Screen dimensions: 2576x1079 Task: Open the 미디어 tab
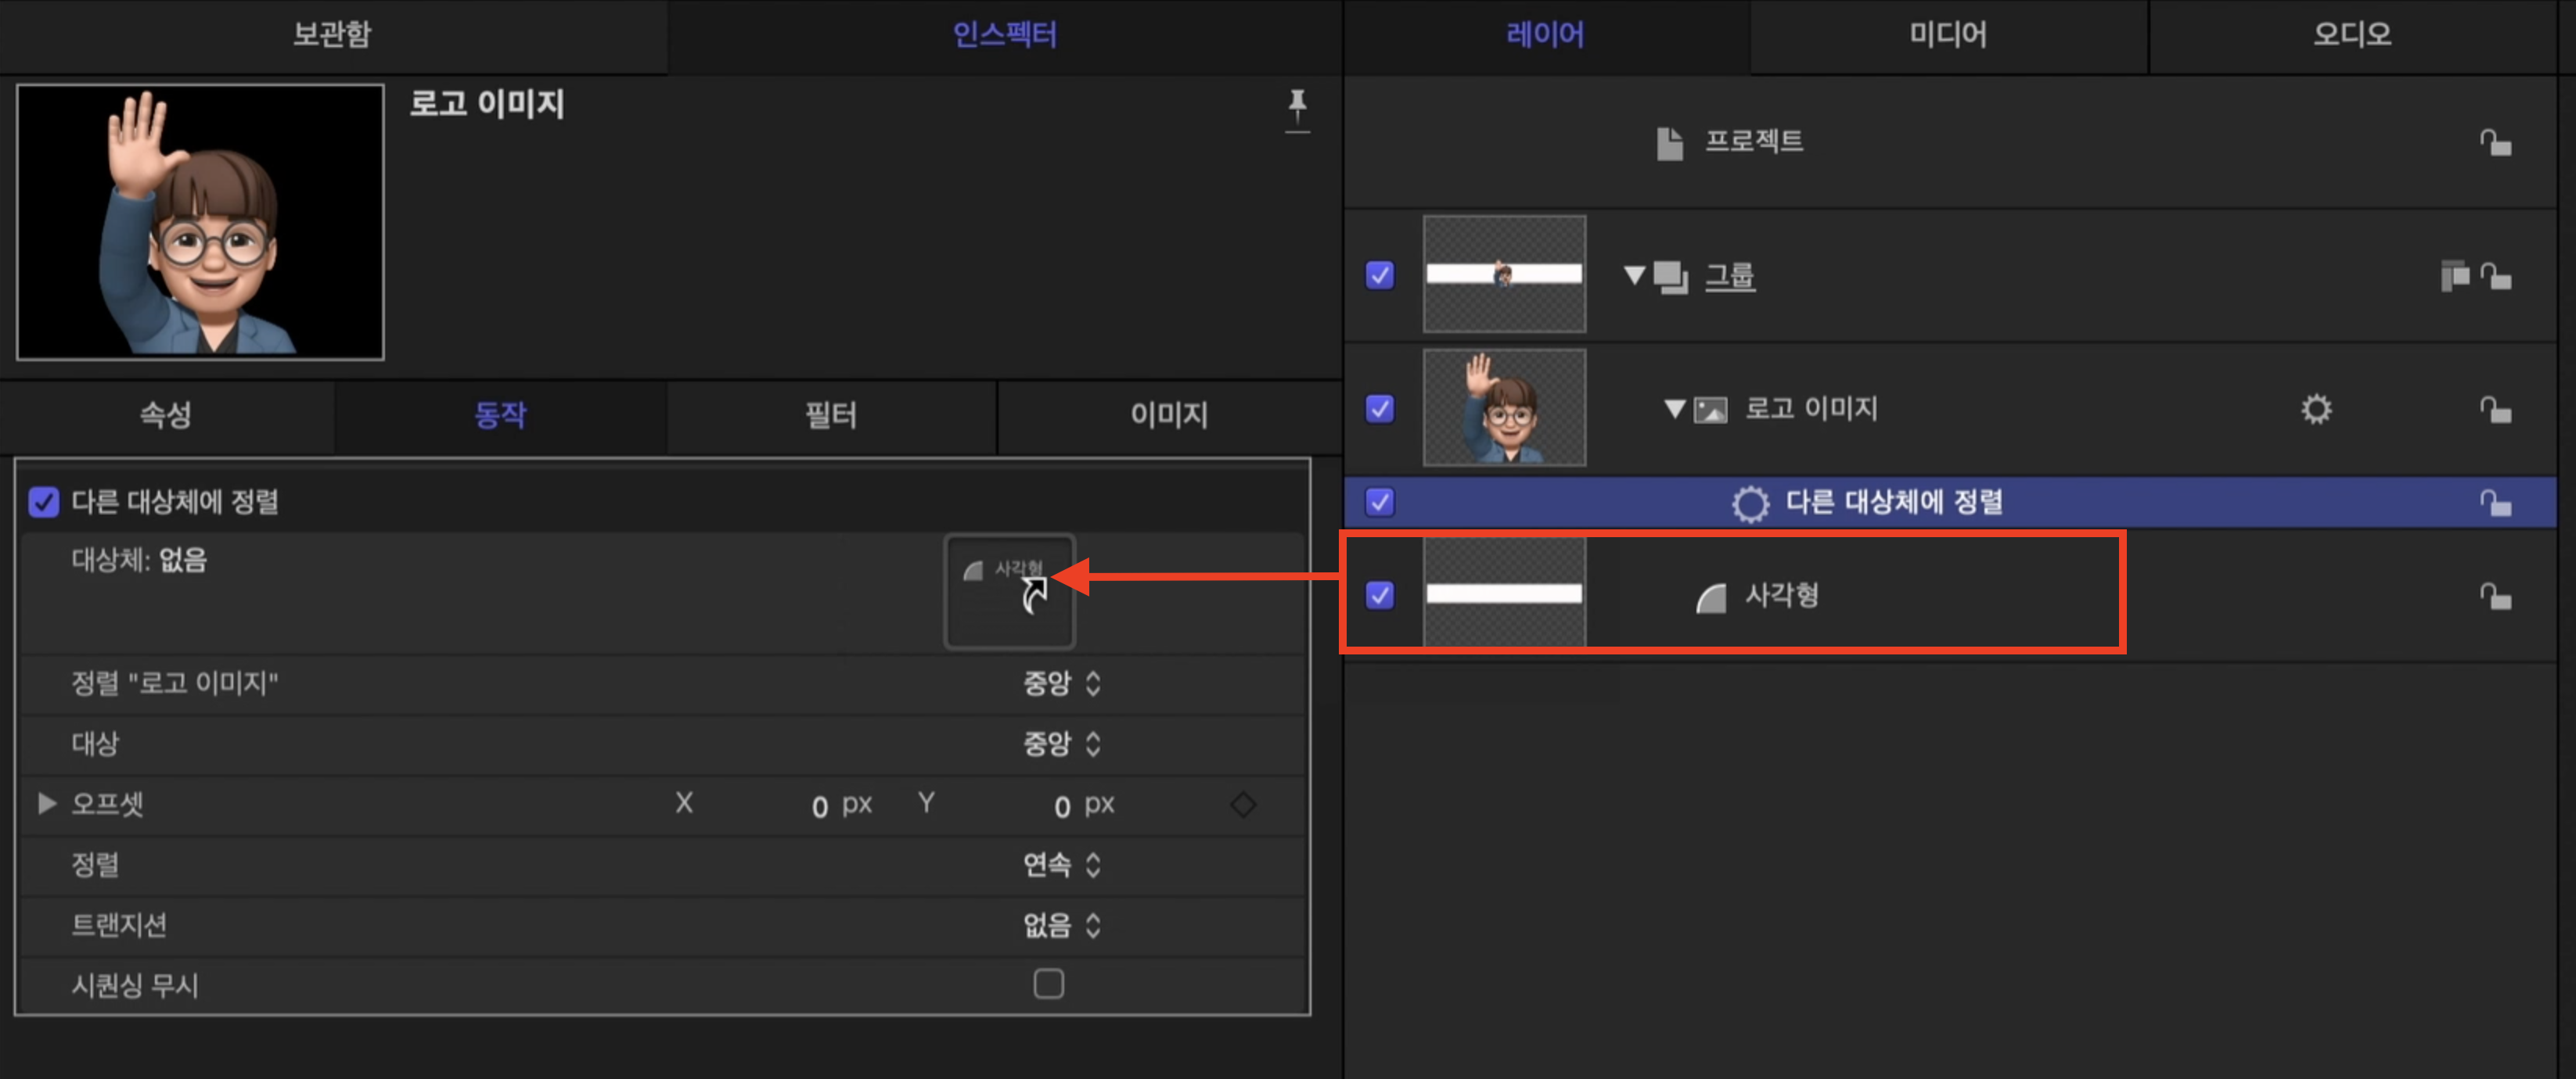(1947, 35)
